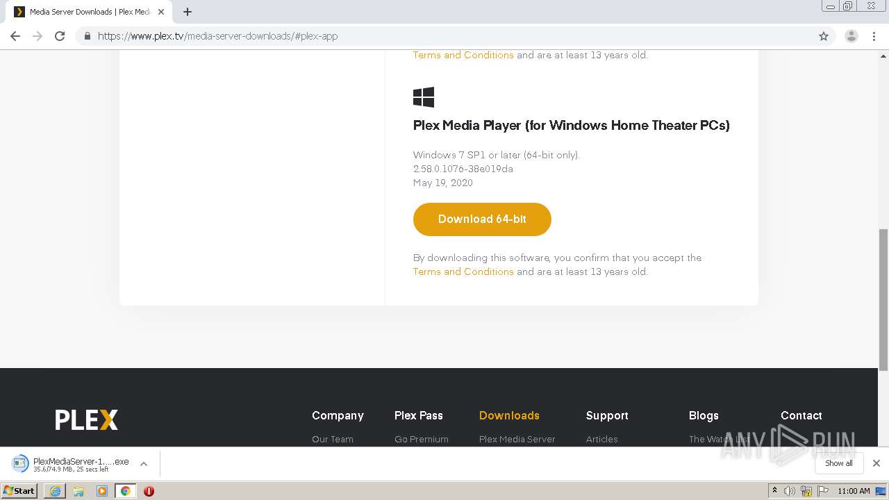The image size is (889, 500).
Task: Open the Support footer heading
Action: pyautogui.click(x=607, y=415)
